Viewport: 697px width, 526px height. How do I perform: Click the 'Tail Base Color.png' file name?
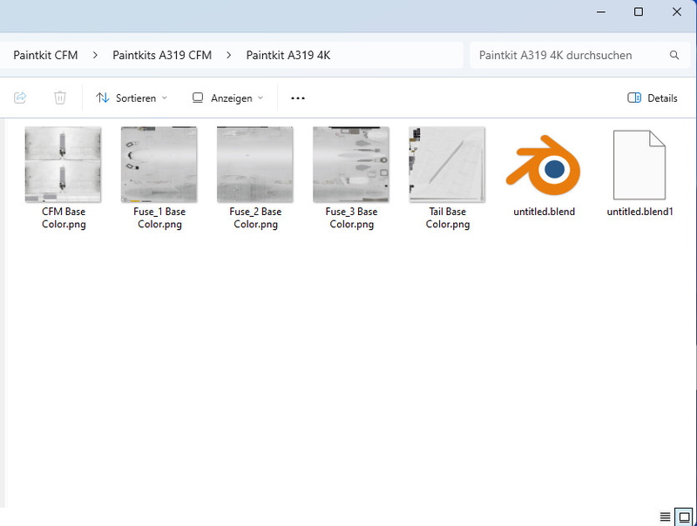pyautogui.click(x=448, y=218)
